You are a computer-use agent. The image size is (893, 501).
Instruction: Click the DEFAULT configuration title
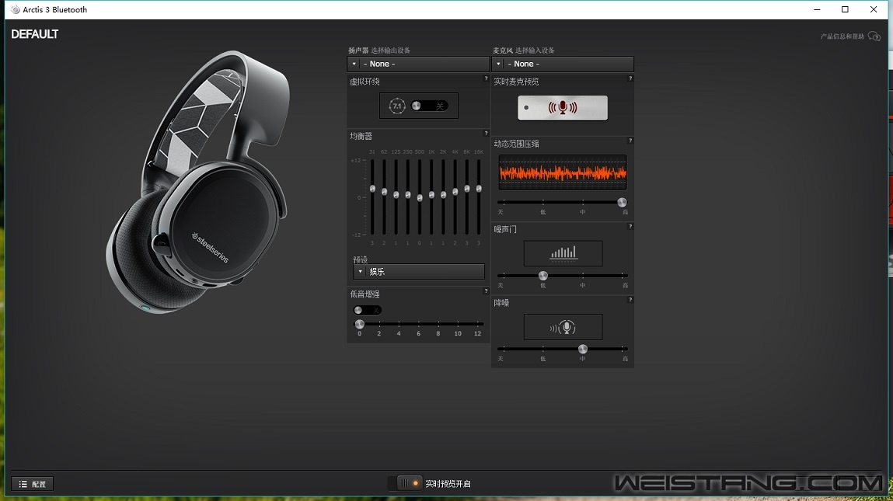35,34
